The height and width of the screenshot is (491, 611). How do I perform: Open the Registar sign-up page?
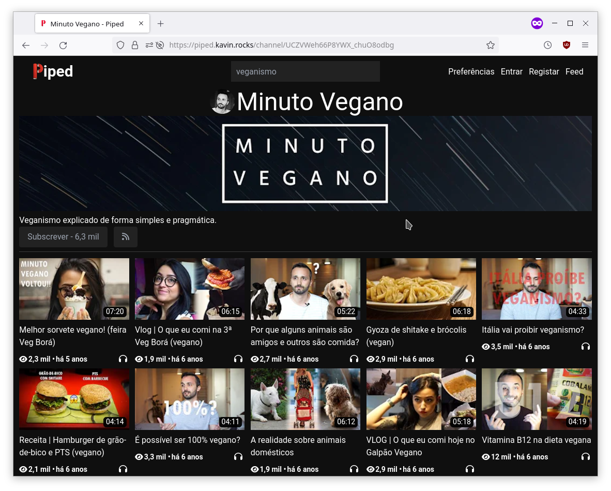pos(544,72)
